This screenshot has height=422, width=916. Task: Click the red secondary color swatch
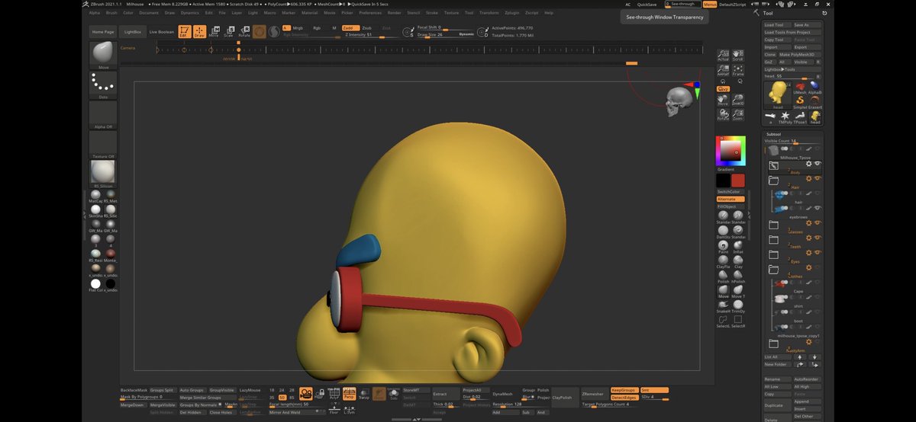click(738, 181)
